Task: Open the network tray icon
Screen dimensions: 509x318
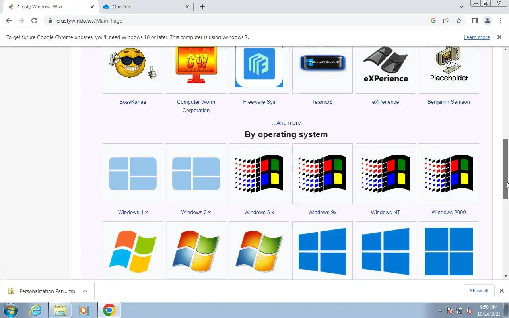Action: (459, 310)
